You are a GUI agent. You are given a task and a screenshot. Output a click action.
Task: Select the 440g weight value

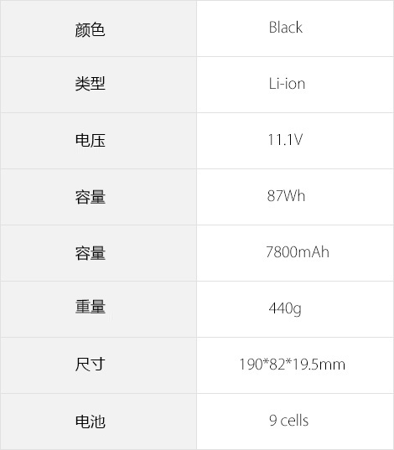pyautogui.click(x=295, y=309)
